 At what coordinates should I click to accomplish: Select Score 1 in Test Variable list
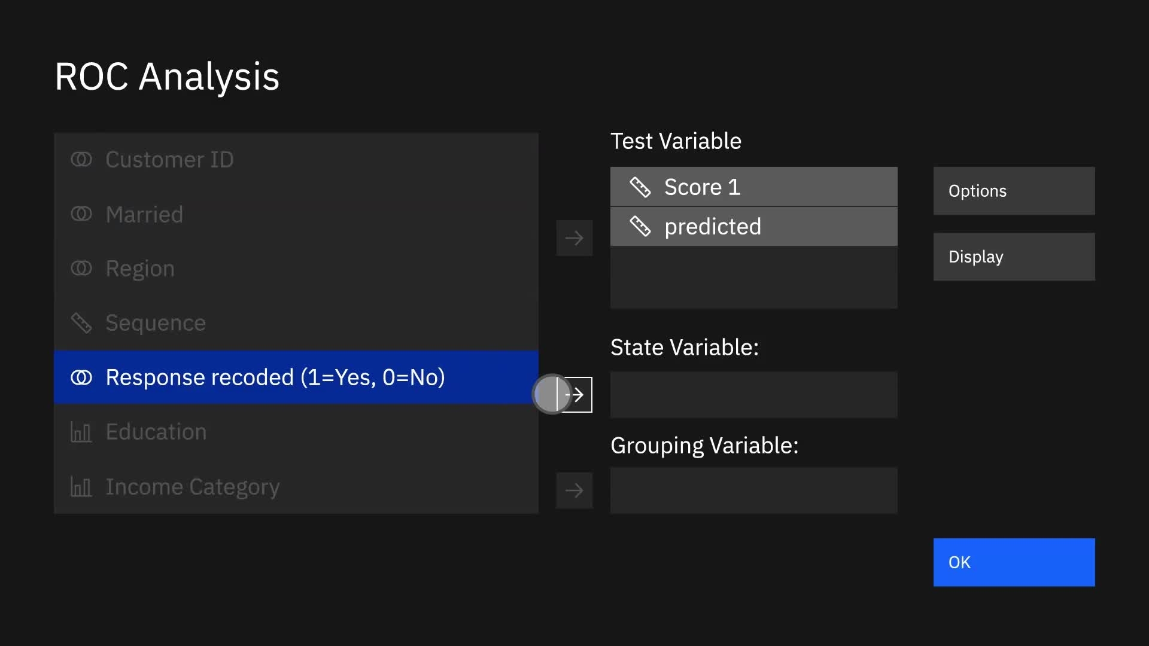click(703, 187)
